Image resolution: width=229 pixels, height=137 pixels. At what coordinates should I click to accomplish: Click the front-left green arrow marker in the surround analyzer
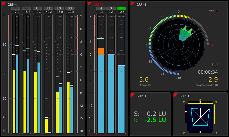(x=184, y=102)
